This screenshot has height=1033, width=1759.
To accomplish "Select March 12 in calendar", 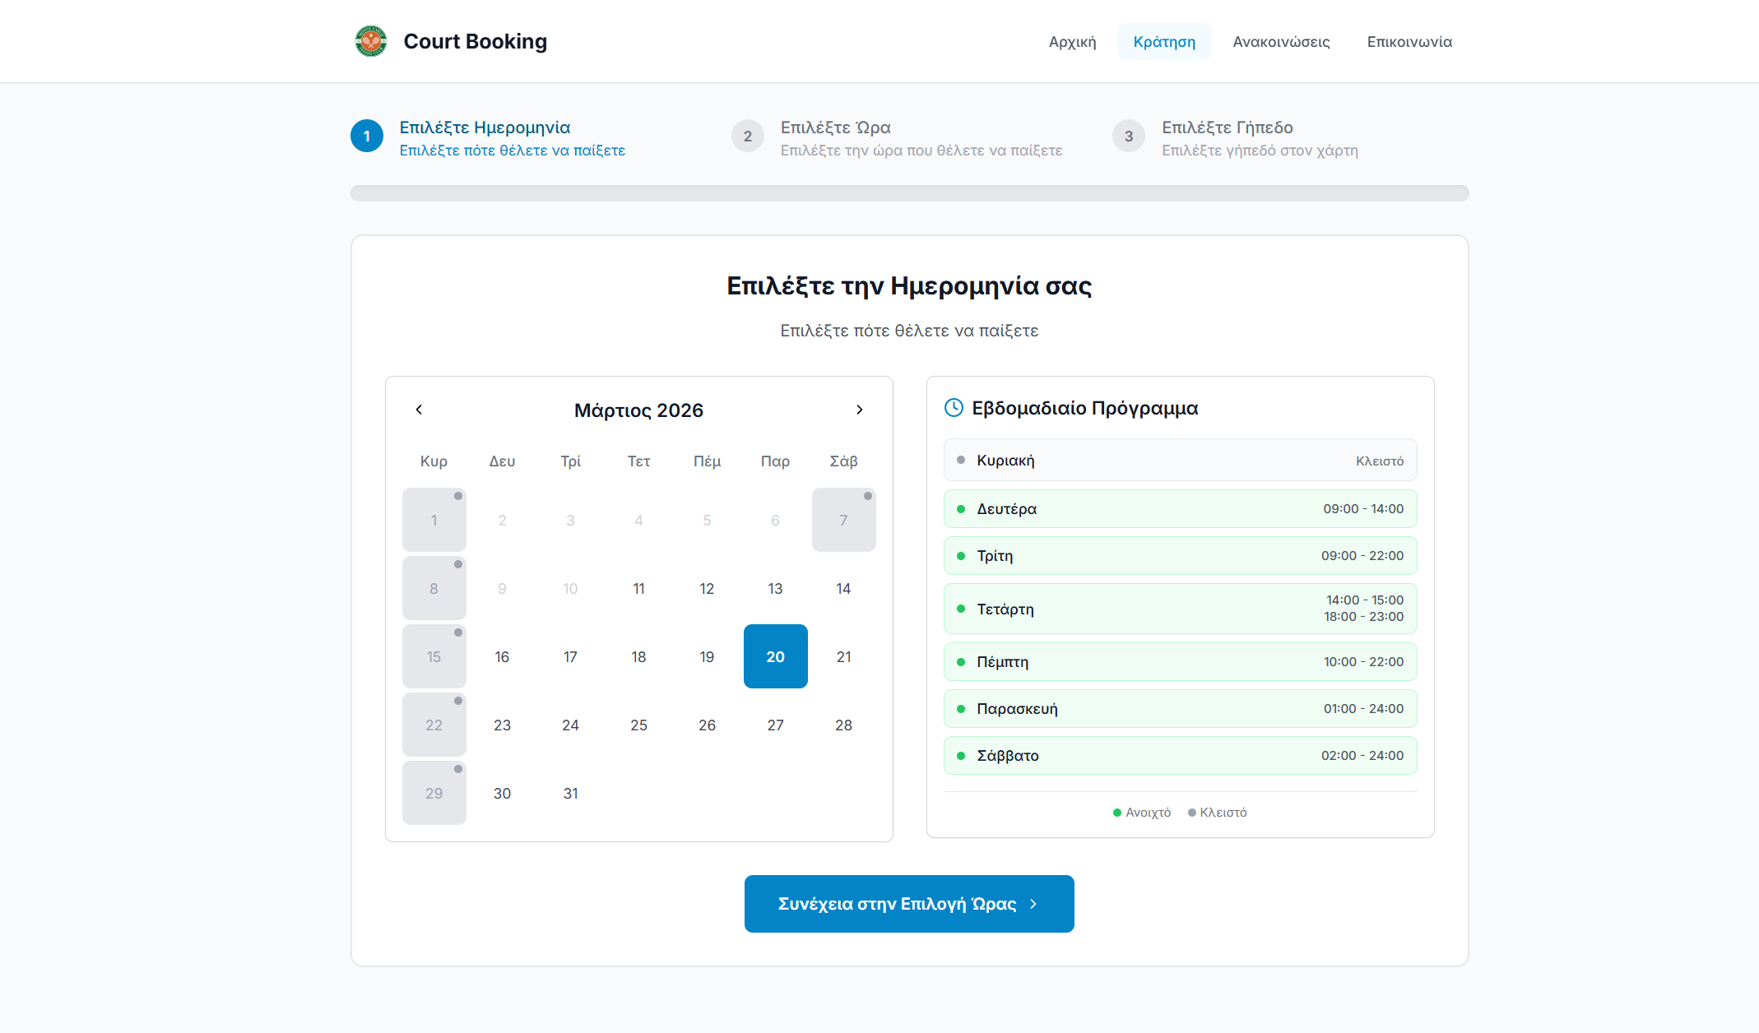I will click(x=707, y=588).
